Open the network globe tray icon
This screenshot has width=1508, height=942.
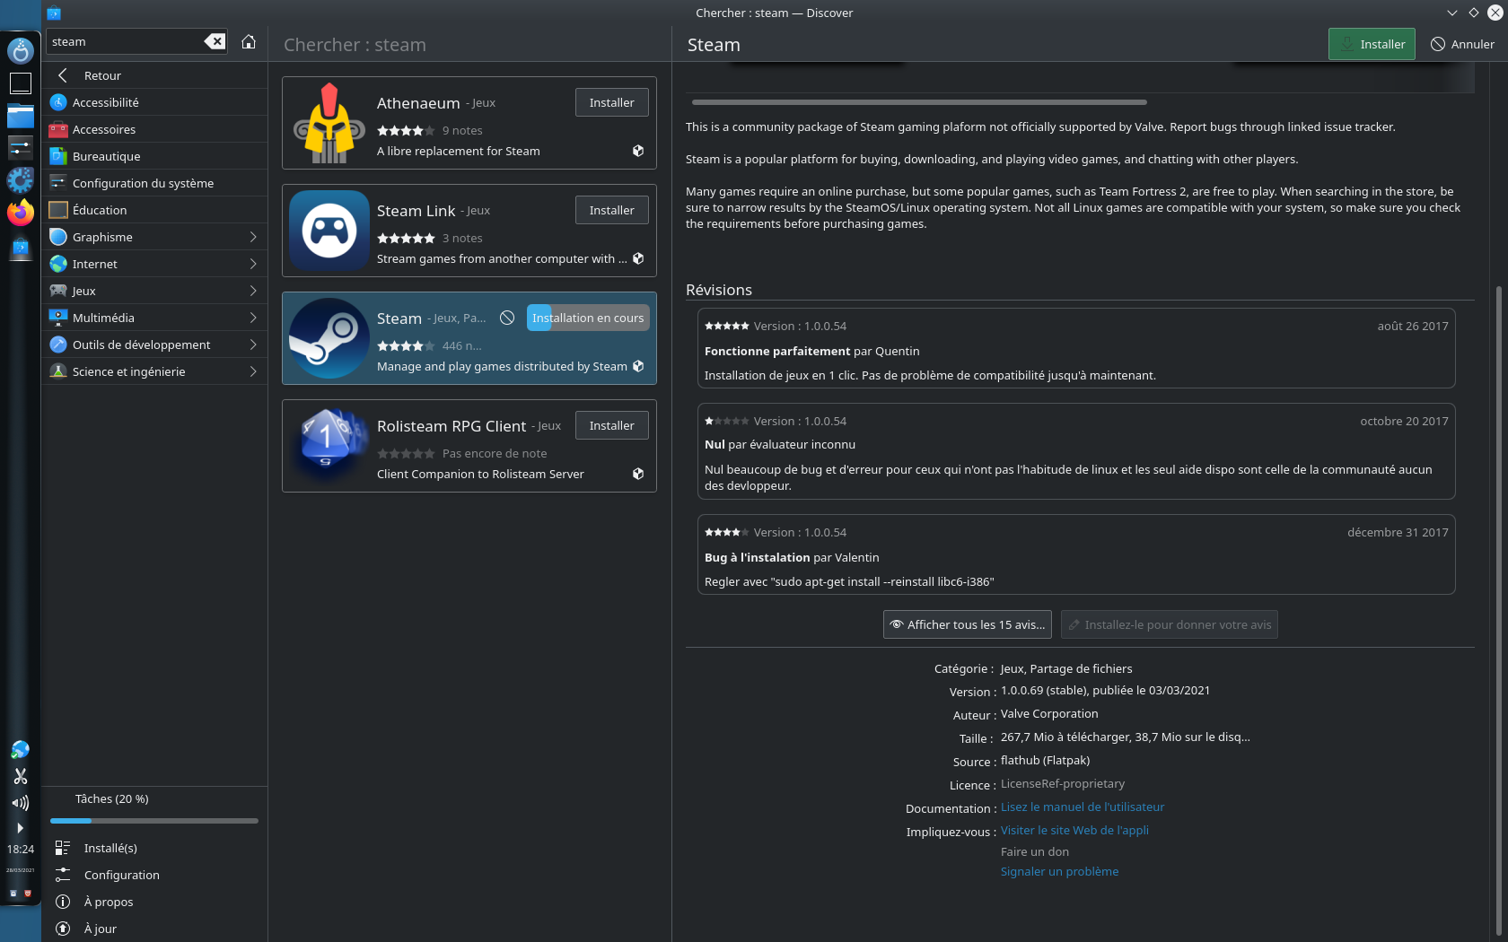click(20, 749)
